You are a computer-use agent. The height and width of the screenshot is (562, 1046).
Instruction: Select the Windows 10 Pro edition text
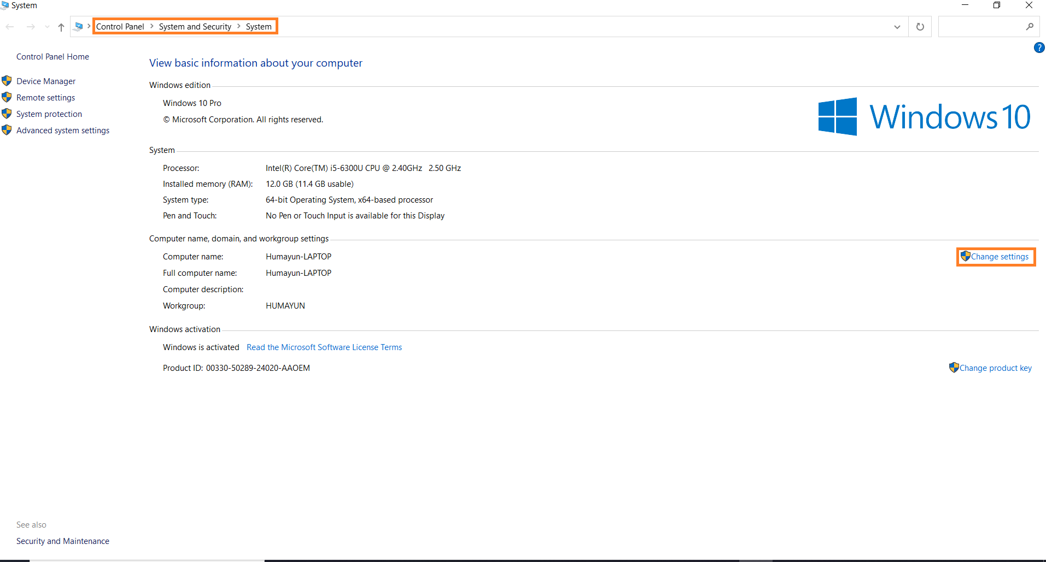(x=192, y=103)
